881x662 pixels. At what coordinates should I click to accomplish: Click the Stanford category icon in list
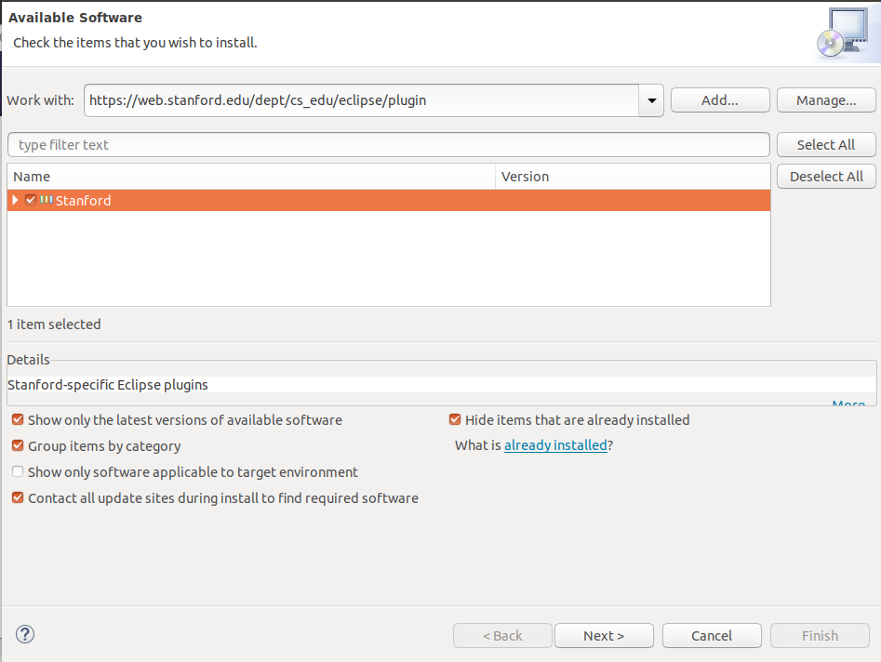47,200
